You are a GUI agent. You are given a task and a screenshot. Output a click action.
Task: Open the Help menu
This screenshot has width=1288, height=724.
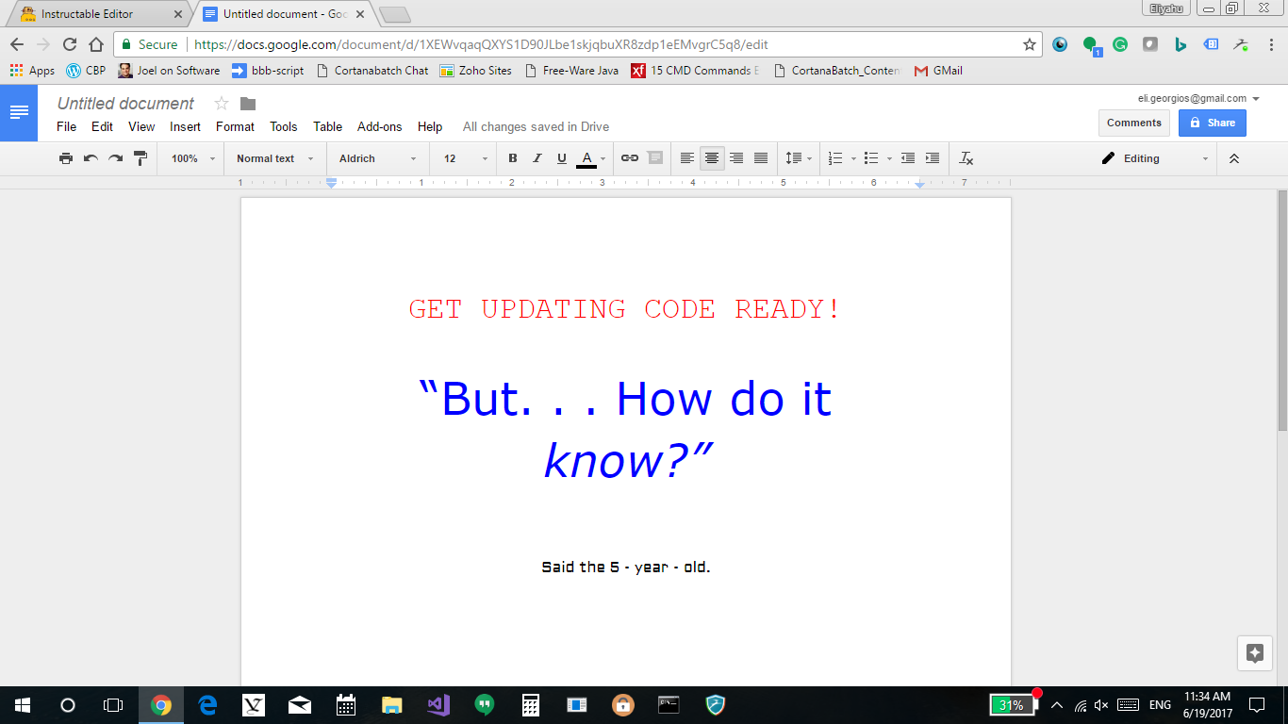point(430,126)
